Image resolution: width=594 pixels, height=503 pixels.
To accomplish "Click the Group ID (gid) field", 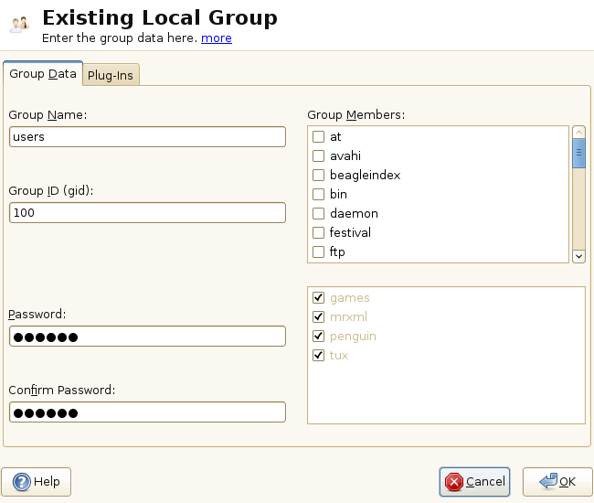I will pyautogui.click(x=147, y=212).
